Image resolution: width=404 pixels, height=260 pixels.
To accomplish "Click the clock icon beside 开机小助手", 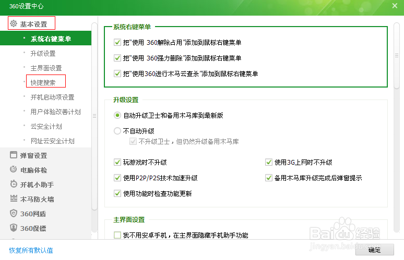I will click(x=14, y=184).
